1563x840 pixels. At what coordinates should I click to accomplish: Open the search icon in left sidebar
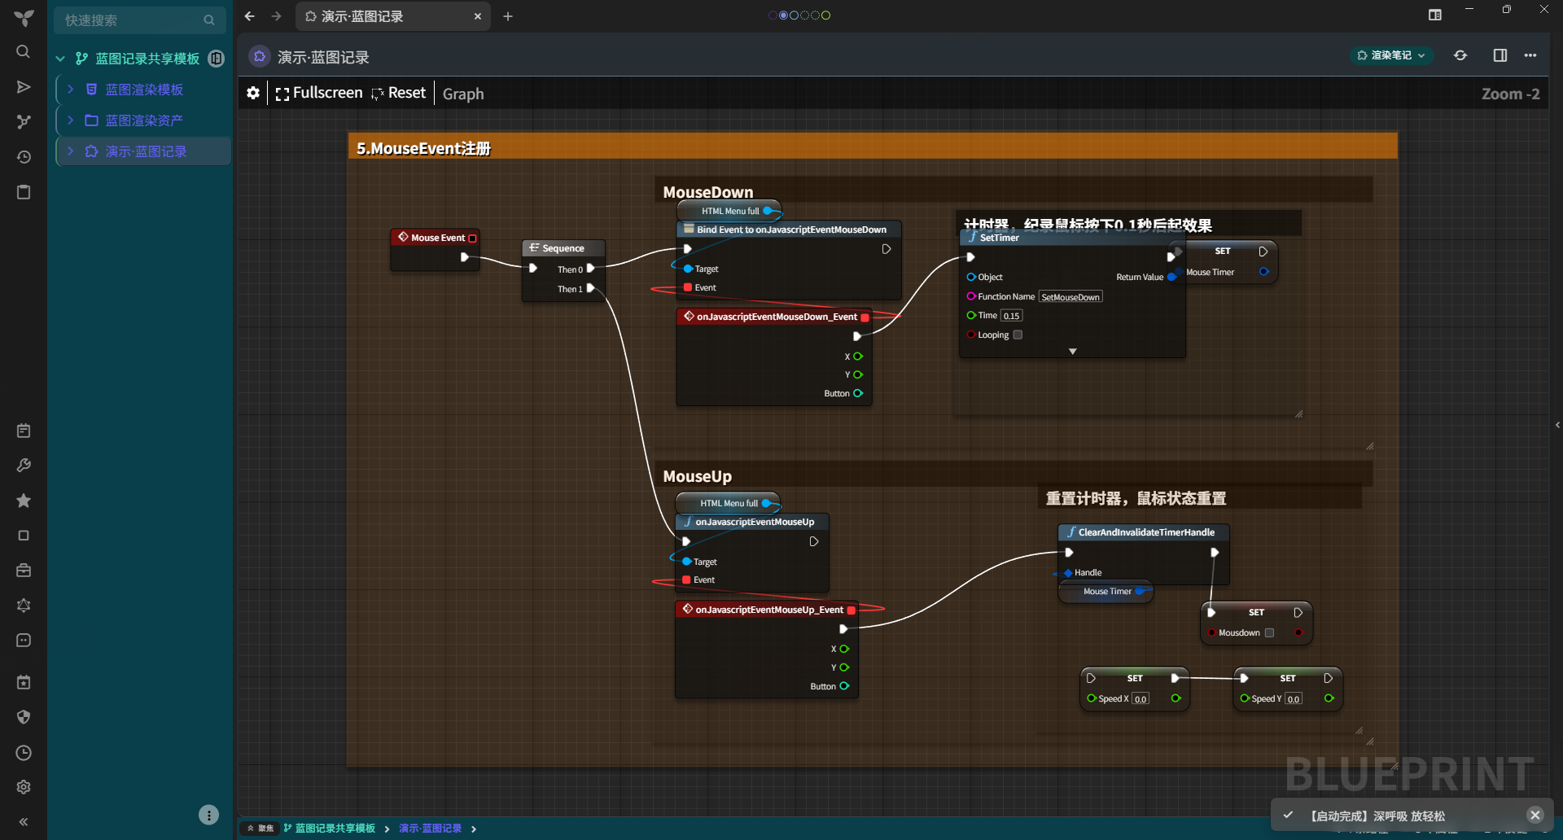tap(24, 52)
